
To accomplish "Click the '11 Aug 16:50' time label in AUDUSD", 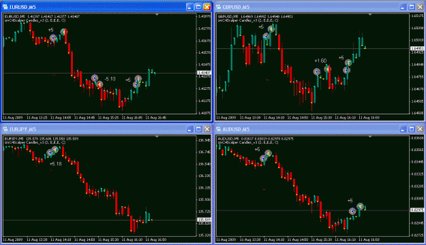I will [369, 240].
